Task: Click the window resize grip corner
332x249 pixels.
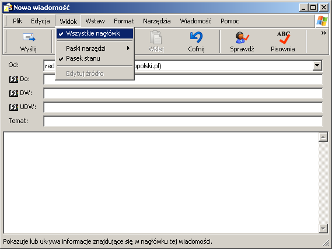Action: coord(326,243)
